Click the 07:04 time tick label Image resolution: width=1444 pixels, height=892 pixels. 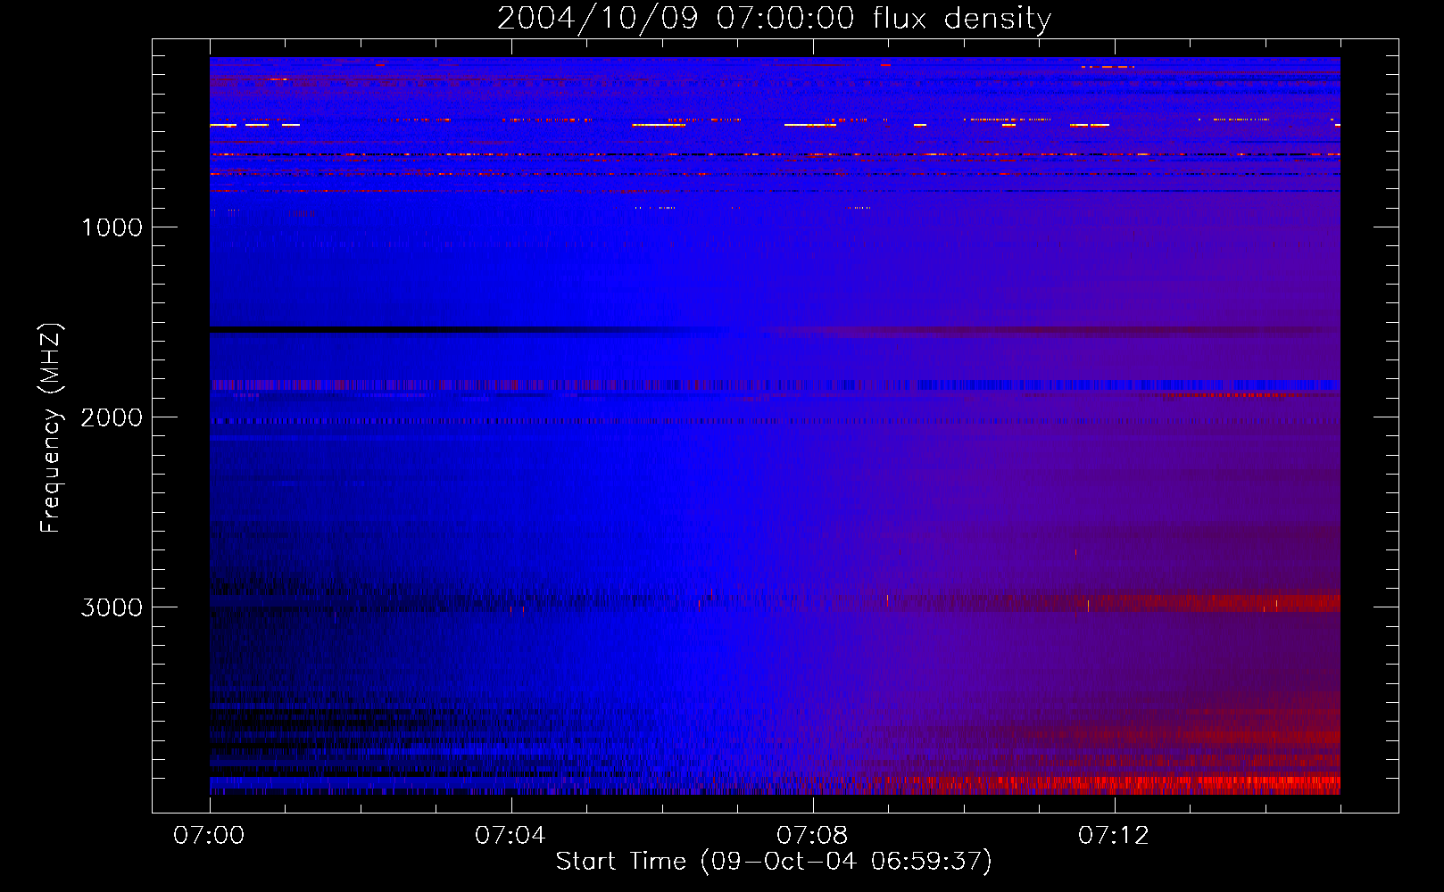[510, 836]
